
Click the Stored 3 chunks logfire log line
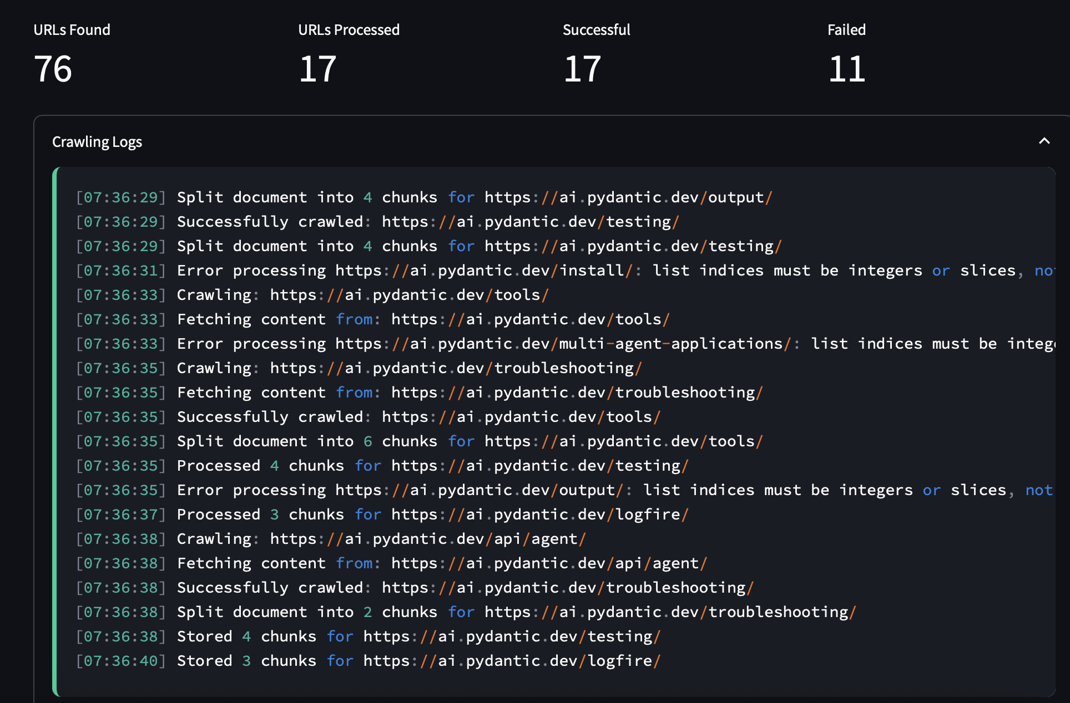[x=369, y=661]
